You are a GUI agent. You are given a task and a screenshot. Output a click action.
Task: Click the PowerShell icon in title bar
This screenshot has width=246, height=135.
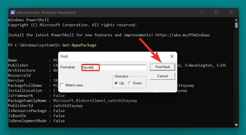point(13,12)
